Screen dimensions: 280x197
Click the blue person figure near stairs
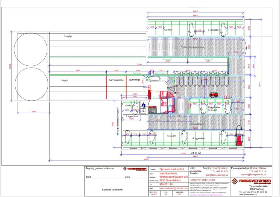[143, 105]
